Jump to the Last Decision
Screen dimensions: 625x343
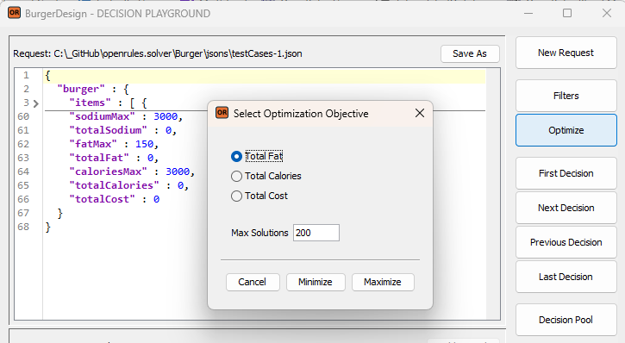point(566,277)
